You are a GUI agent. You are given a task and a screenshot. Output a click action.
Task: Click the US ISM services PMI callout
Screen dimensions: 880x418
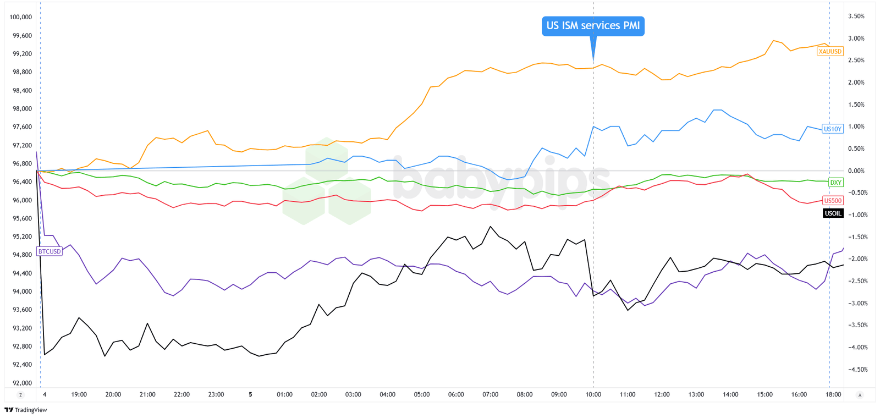593,26
